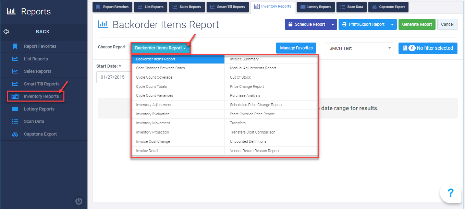Click the back arrow in the sidebar

(x=6, y=32)
